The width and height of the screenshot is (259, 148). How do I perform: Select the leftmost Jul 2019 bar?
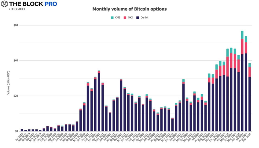tap(22, 130)
